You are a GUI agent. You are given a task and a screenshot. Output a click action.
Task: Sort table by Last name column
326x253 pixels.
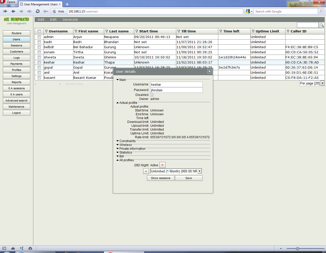[119, 31]
